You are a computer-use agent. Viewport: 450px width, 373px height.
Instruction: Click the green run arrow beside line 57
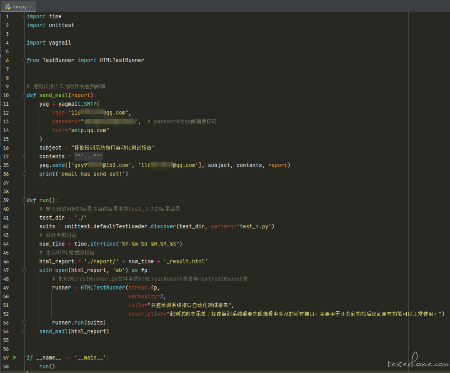[x=15, y=358]
